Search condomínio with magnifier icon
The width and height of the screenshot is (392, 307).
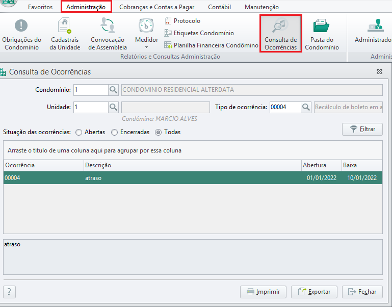pos(113,90)
